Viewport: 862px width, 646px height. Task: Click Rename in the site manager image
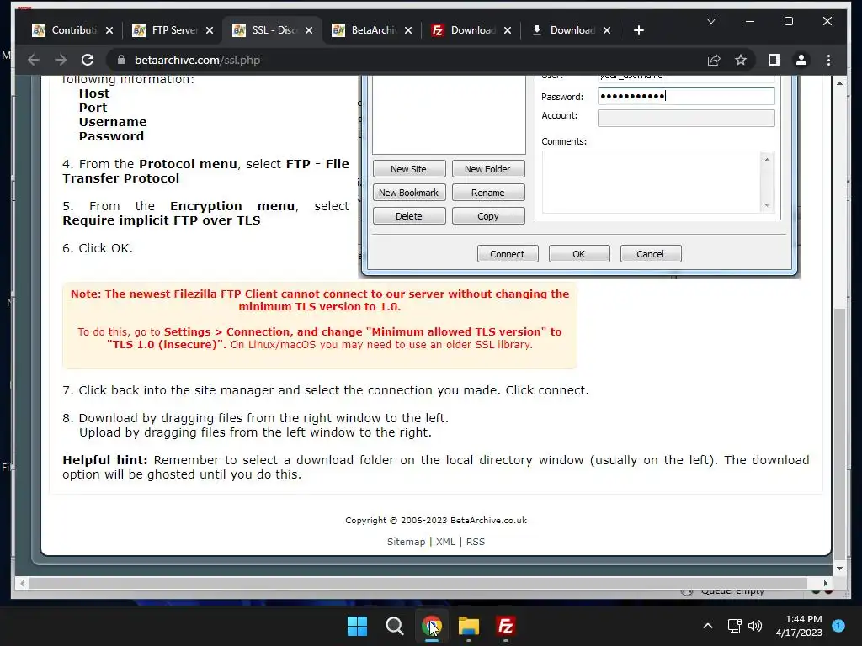tap(488, 193)
